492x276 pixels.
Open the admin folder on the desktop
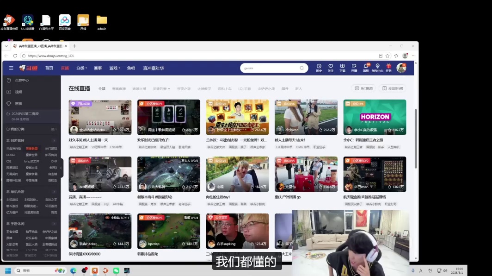coord(102,23)
